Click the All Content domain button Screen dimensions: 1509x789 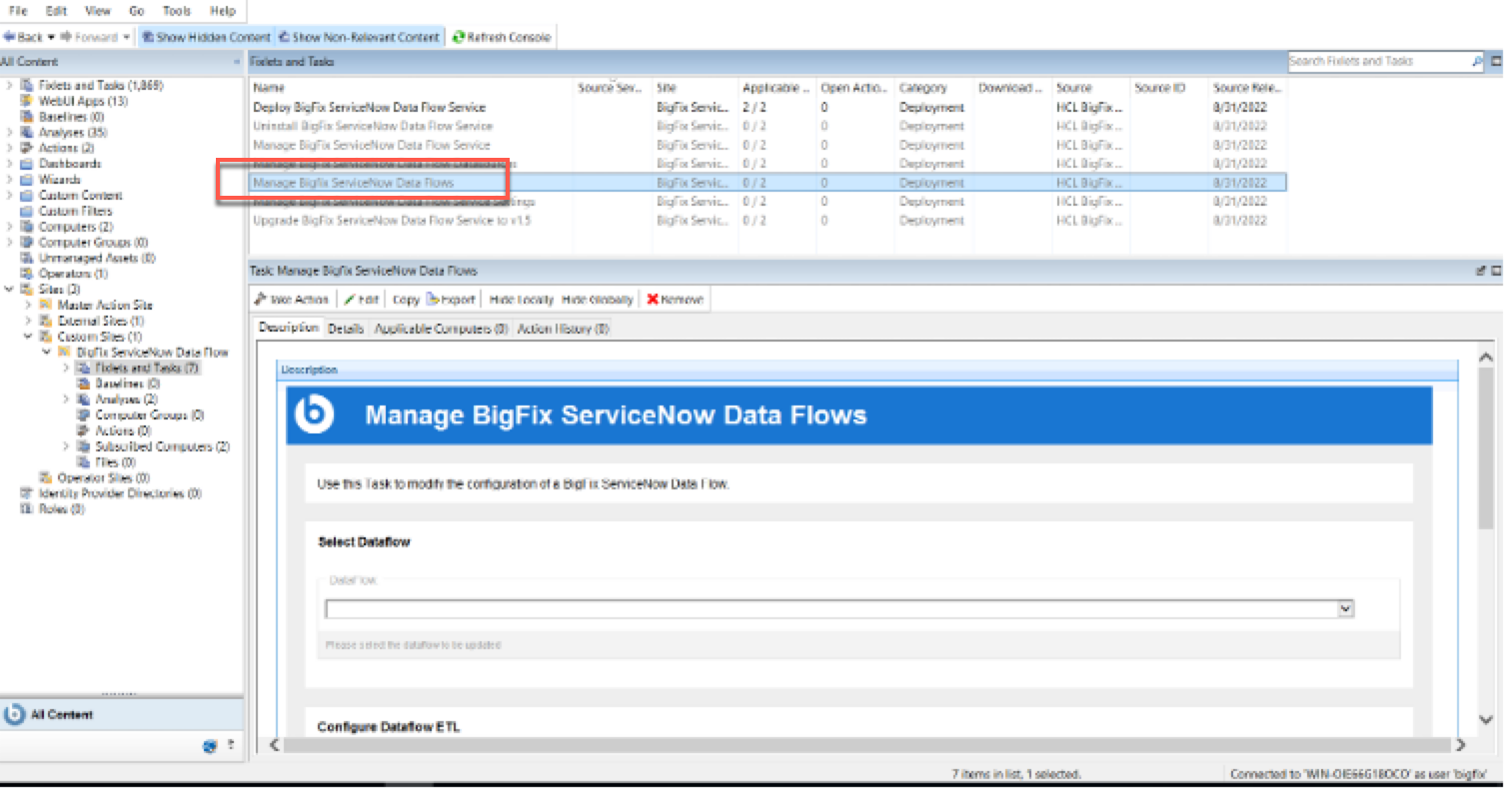pyautogui.click(x=121, y=715)
